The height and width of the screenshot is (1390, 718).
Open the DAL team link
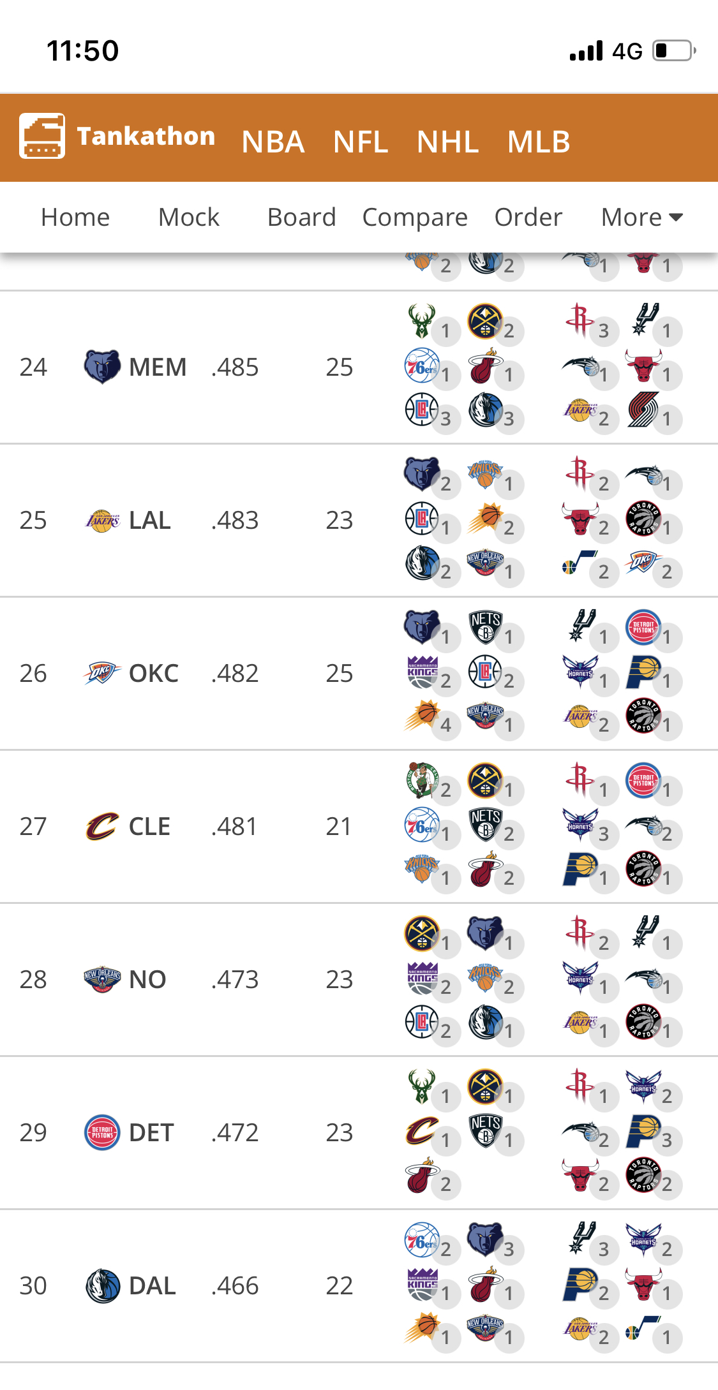(153, 1285)
